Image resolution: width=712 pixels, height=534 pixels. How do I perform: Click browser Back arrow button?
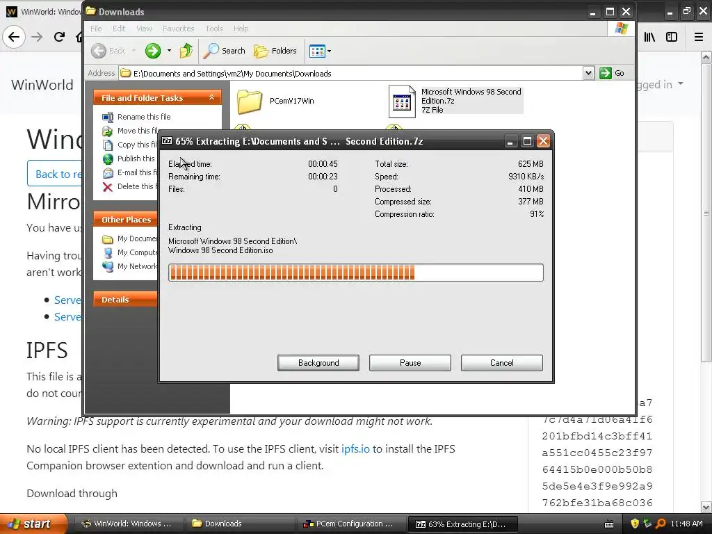(14, 37)
